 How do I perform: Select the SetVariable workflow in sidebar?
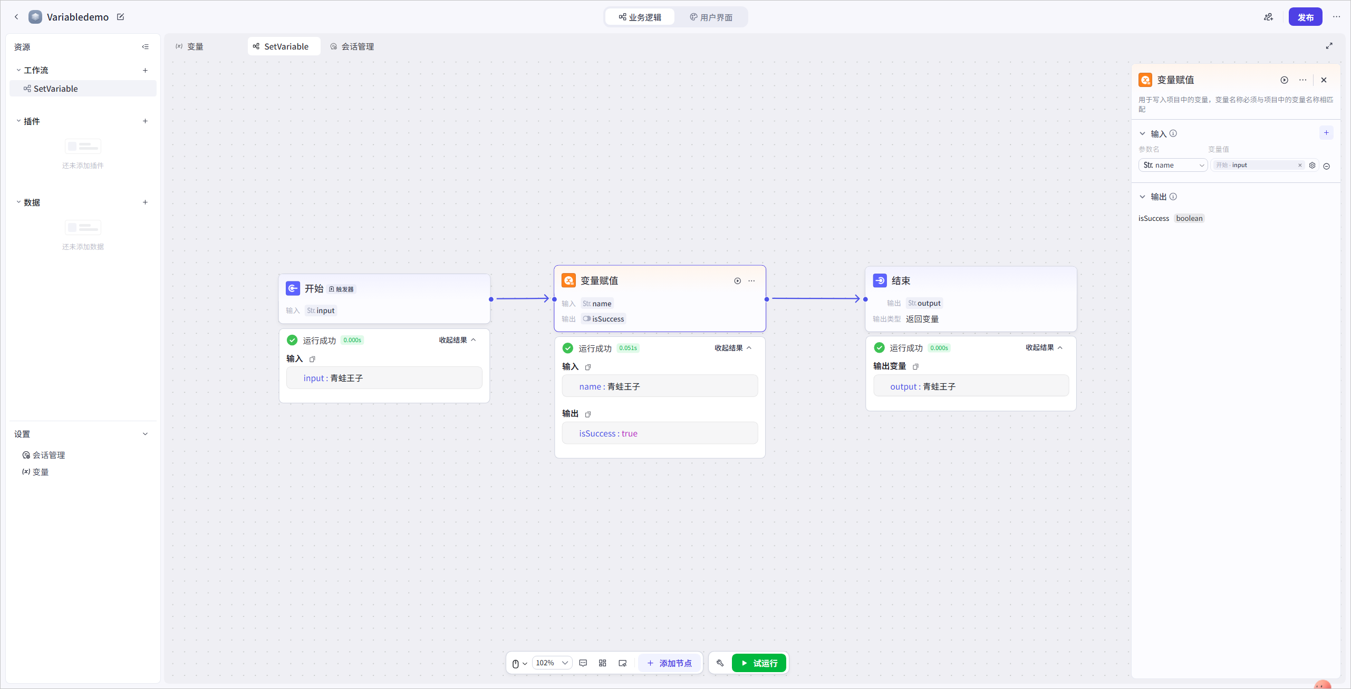tap(83, 89)
